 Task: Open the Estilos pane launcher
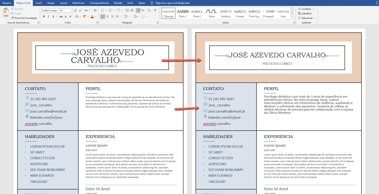coord(294,23)
